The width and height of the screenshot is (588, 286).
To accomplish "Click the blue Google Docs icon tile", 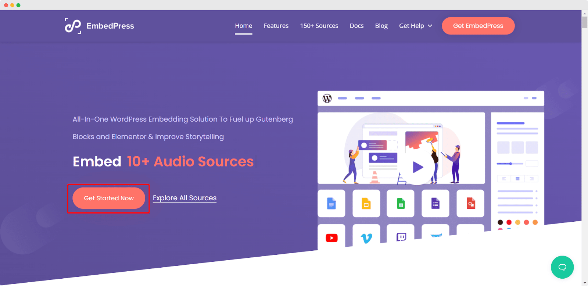I will tap(331, 203).
